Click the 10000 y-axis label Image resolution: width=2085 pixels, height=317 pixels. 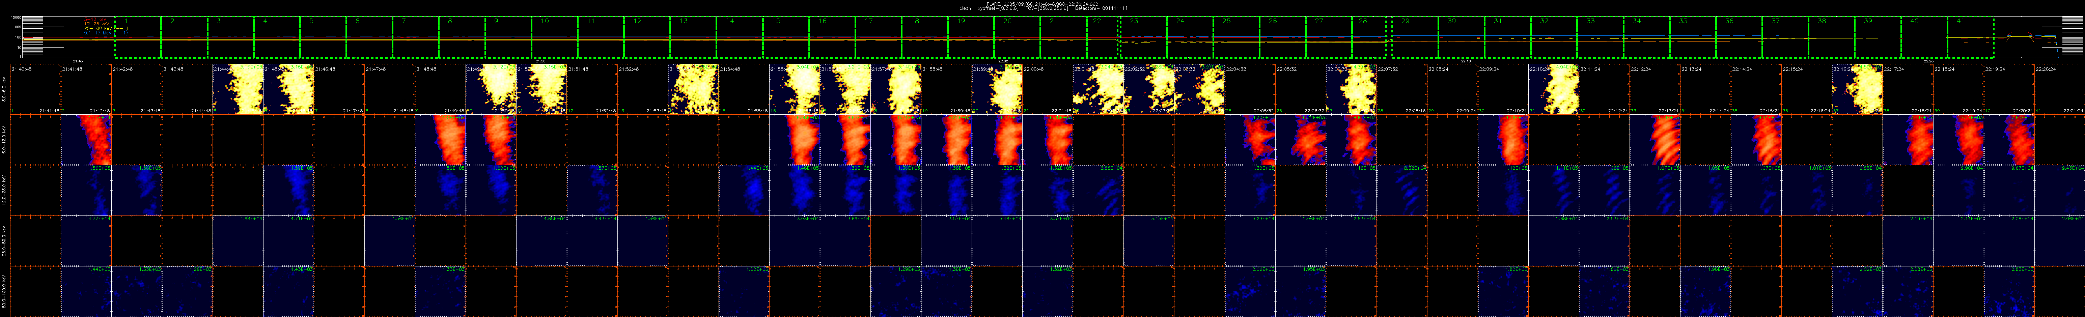[x=16, y=18]
